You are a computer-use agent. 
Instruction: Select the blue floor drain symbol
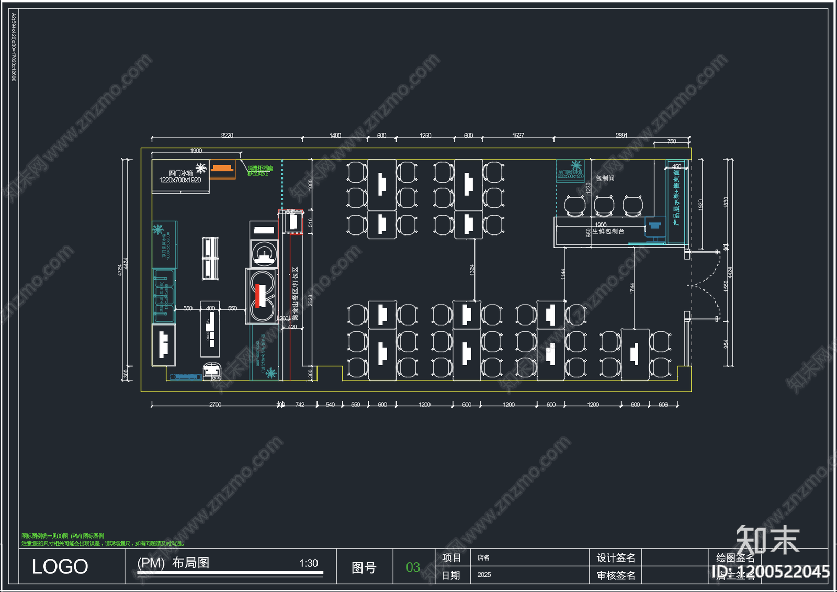[x=187, y=377]
